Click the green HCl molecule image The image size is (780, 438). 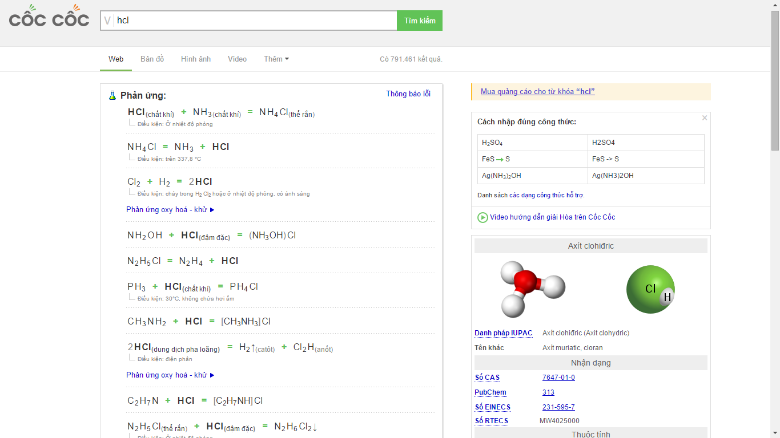pos(650,289)
